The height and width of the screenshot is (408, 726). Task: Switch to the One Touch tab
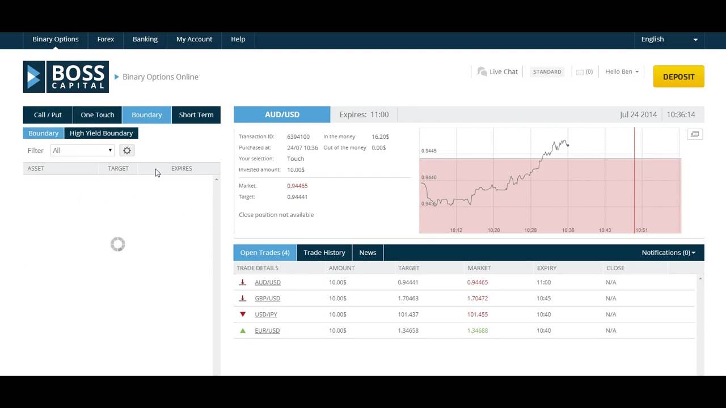[x=98, y=114]
